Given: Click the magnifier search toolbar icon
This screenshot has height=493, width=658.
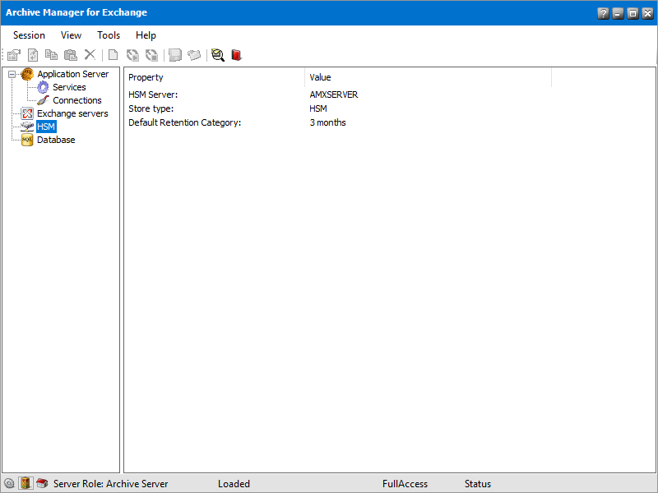Looking at the screenshot, I should (x=218, y=55).
